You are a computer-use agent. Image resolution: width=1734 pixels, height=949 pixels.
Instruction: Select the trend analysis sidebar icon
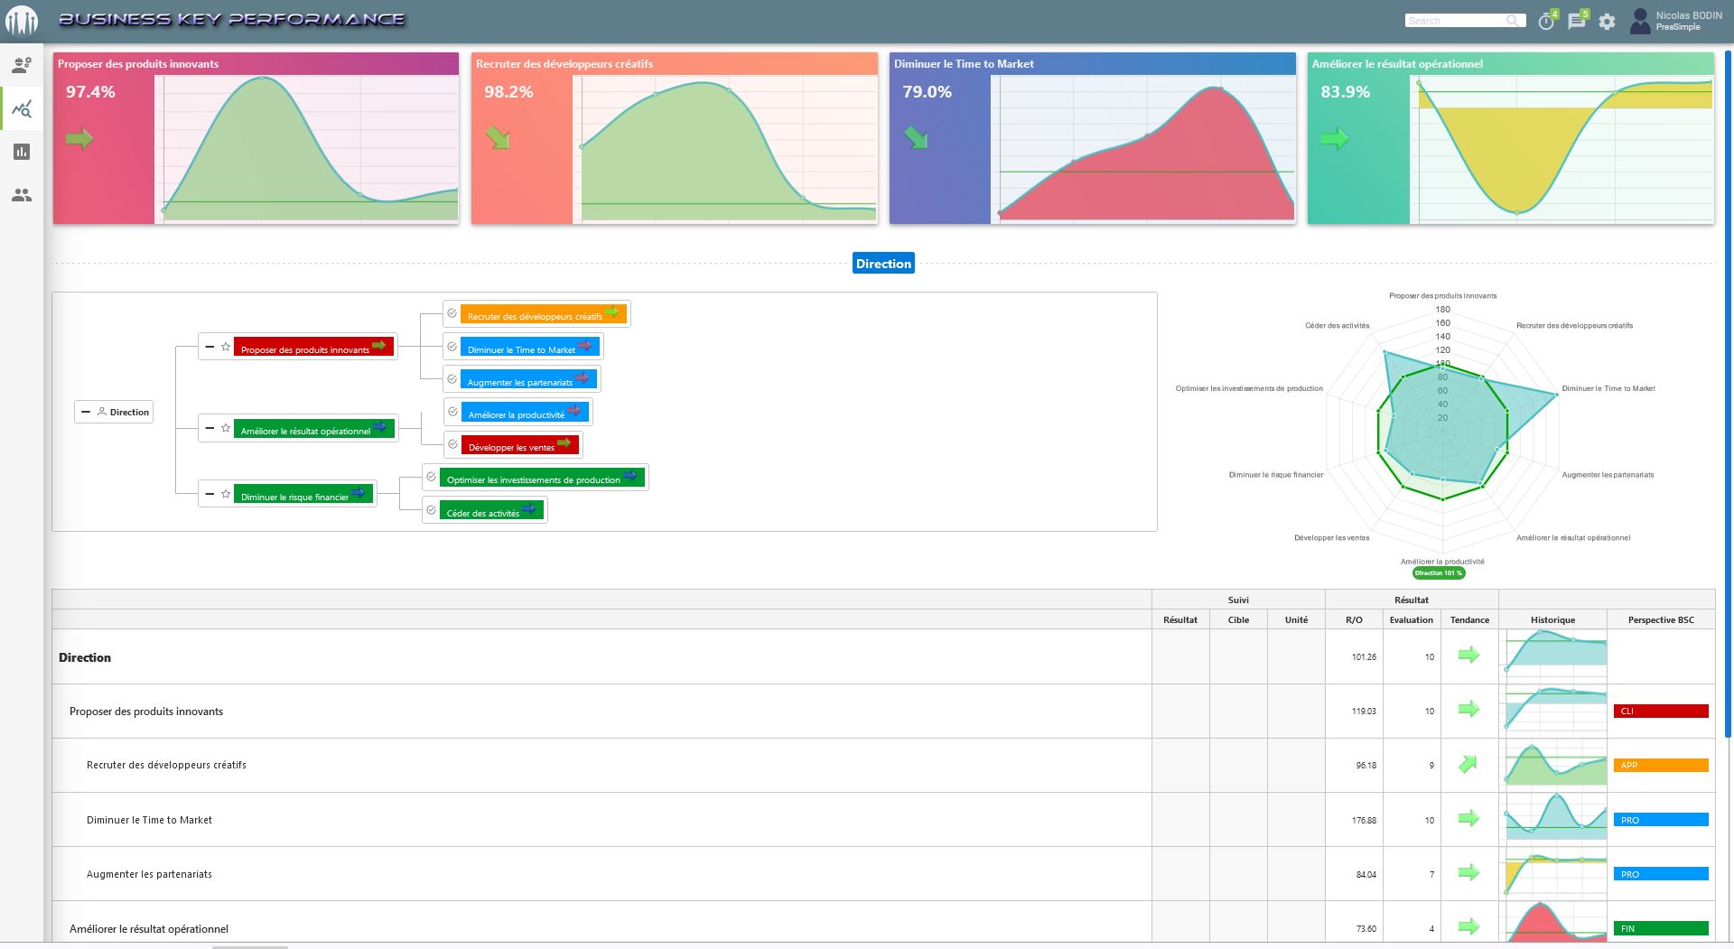pyautogui.click(x=22, y=109)
